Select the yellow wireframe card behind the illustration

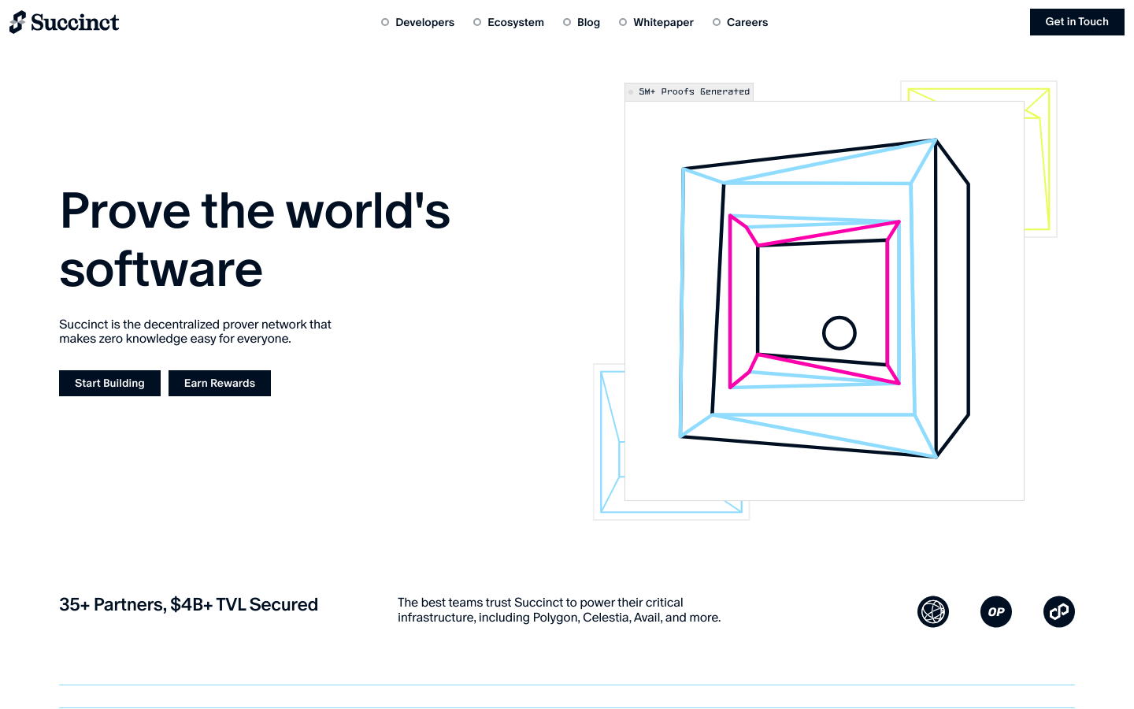click(1041, 158)
